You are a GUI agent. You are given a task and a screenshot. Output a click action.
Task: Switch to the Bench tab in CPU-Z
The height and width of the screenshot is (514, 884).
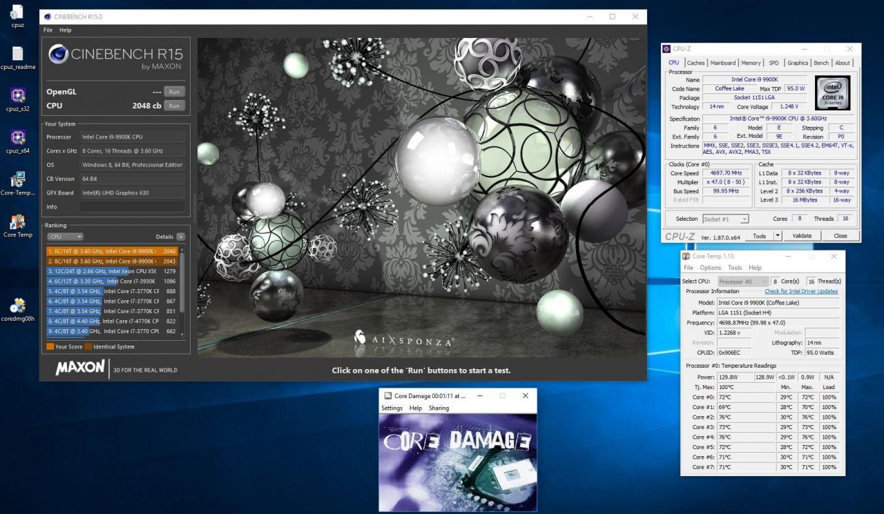coord(821,63)
